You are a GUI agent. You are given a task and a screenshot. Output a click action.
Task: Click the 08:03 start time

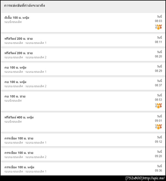click(158, 21)
